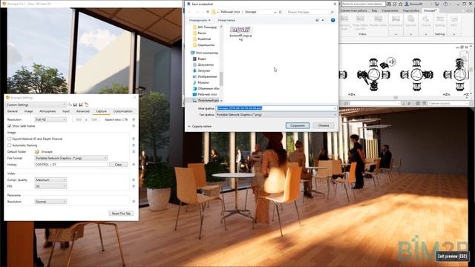Open the Image tab in Enscape Settings

(28, 111)
